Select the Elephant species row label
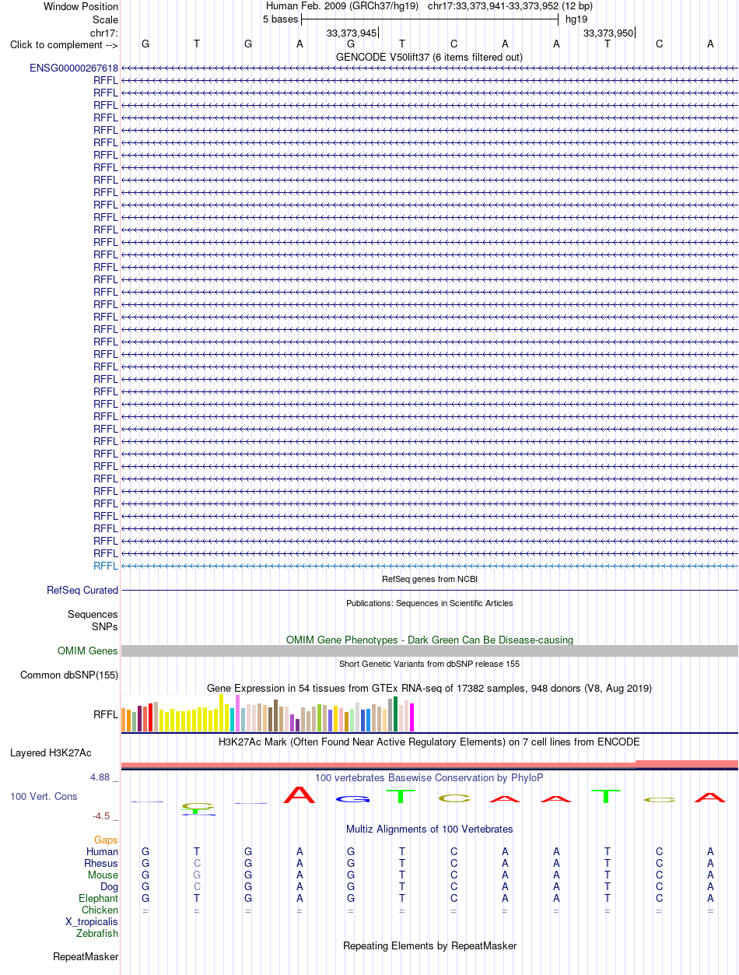This screenshot has height=975, width=739. tap(99, 899)
